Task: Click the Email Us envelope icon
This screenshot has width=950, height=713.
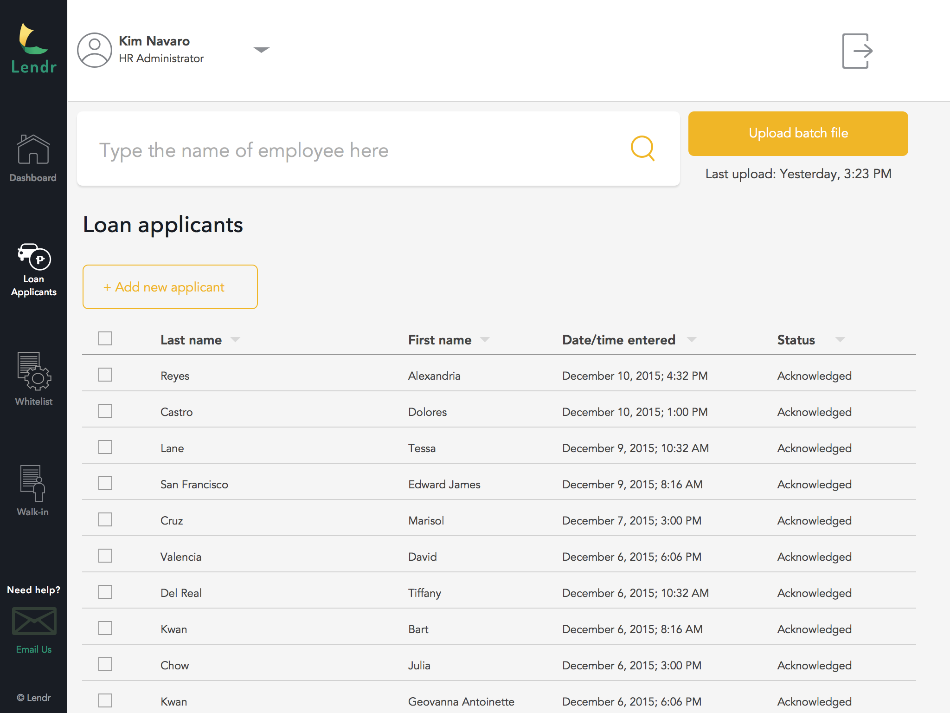Action: [x=34, y=621]
